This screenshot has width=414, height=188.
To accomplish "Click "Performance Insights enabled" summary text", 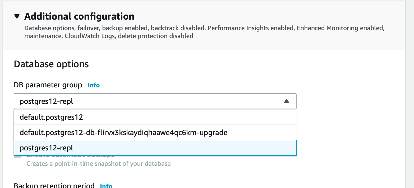I will point(250,28).
